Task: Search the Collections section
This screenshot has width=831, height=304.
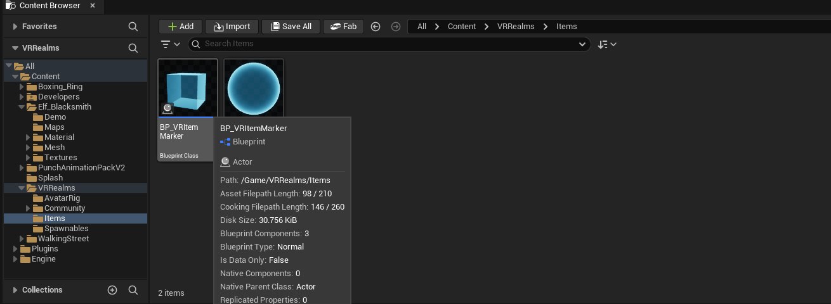Action: coord(133,290)
